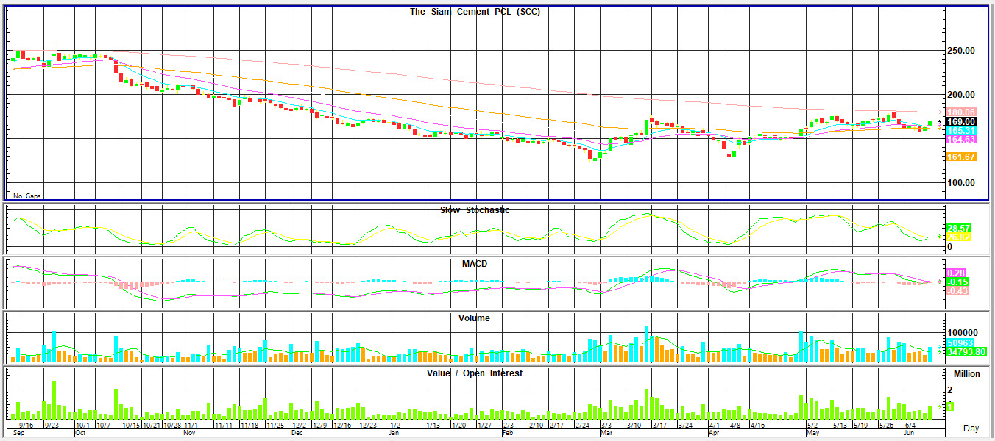Viewport: 995px width, 441px height.
Task: Click the Feb month marker on time axis
Action: click(508, 434)
